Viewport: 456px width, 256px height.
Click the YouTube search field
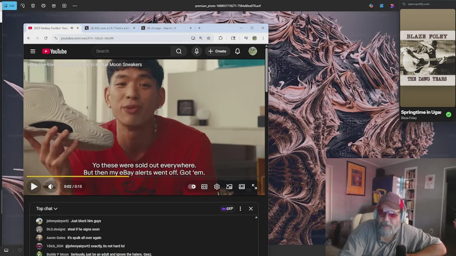click(131, 51)
